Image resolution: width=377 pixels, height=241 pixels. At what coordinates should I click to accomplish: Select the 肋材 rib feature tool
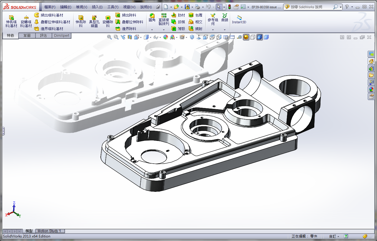pos(178,15)
